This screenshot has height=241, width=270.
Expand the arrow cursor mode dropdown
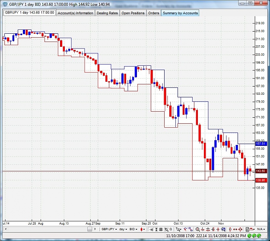click(178, 229)
